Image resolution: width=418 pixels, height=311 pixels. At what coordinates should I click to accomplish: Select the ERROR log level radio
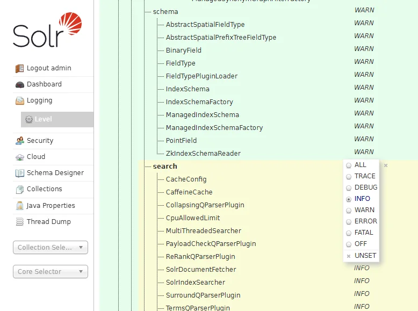coord(349,222)
